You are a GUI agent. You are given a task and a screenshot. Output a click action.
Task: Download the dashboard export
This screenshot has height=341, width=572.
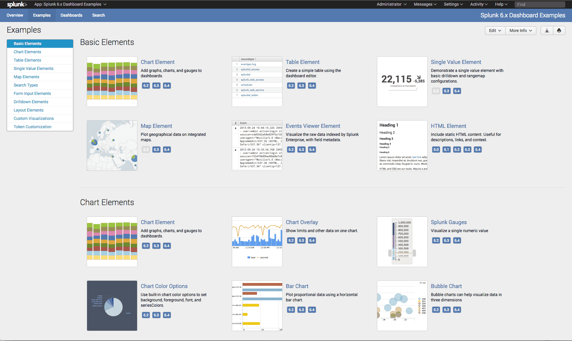click(547, 30)
